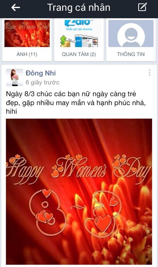
Task: Tap the gray silhouette avatar placeholder icon
Action: (131, 35)
